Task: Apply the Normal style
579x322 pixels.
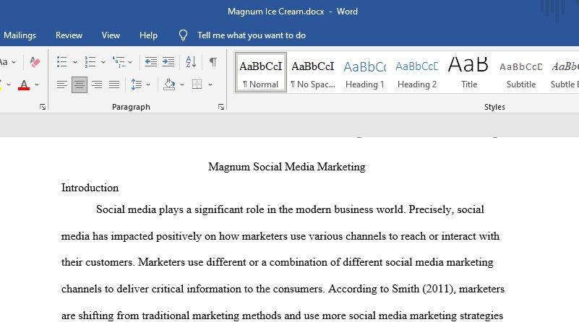Action: (261, 72)
